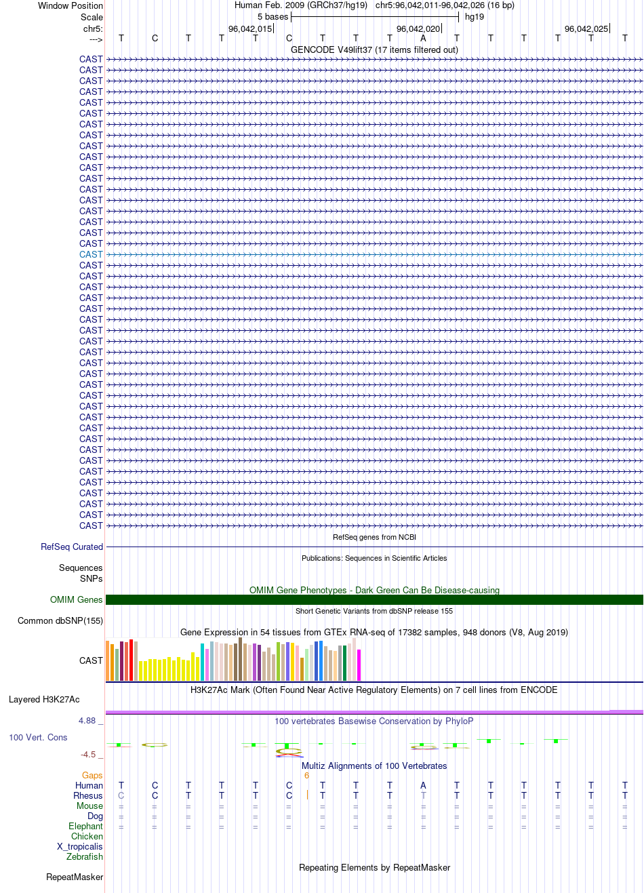This screenshot has height=893, width=644.
Task: Open 'Repeating Elements by RepeatMasker' title
Action: click(x=374, y=867)
